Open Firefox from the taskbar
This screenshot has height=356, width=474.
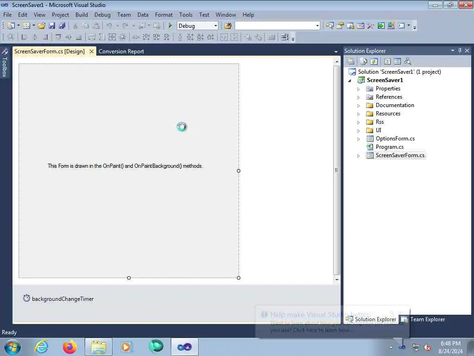click(x=69, y=347)
